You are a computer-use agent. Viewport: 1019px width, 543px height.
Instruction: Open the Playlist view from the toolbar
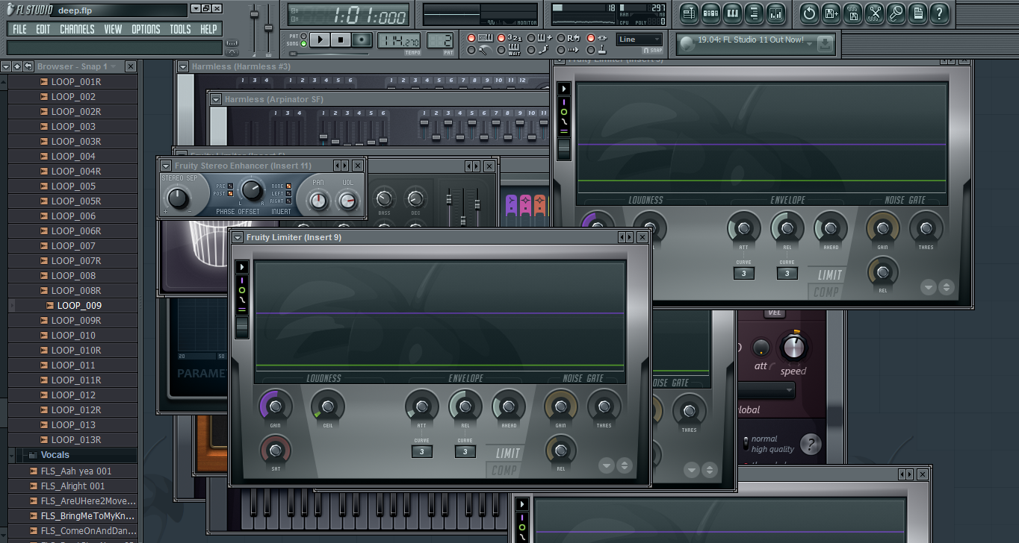point(689,13)
